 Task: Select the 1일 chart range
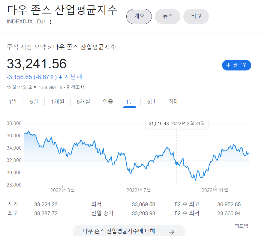pyautogui.click(x=13, y=102)
